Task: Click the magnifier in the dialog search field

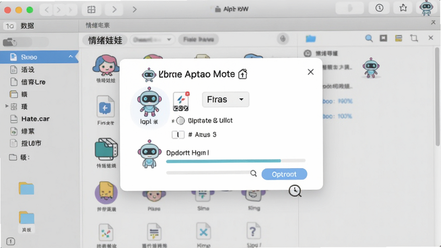Action: (254, 174)
